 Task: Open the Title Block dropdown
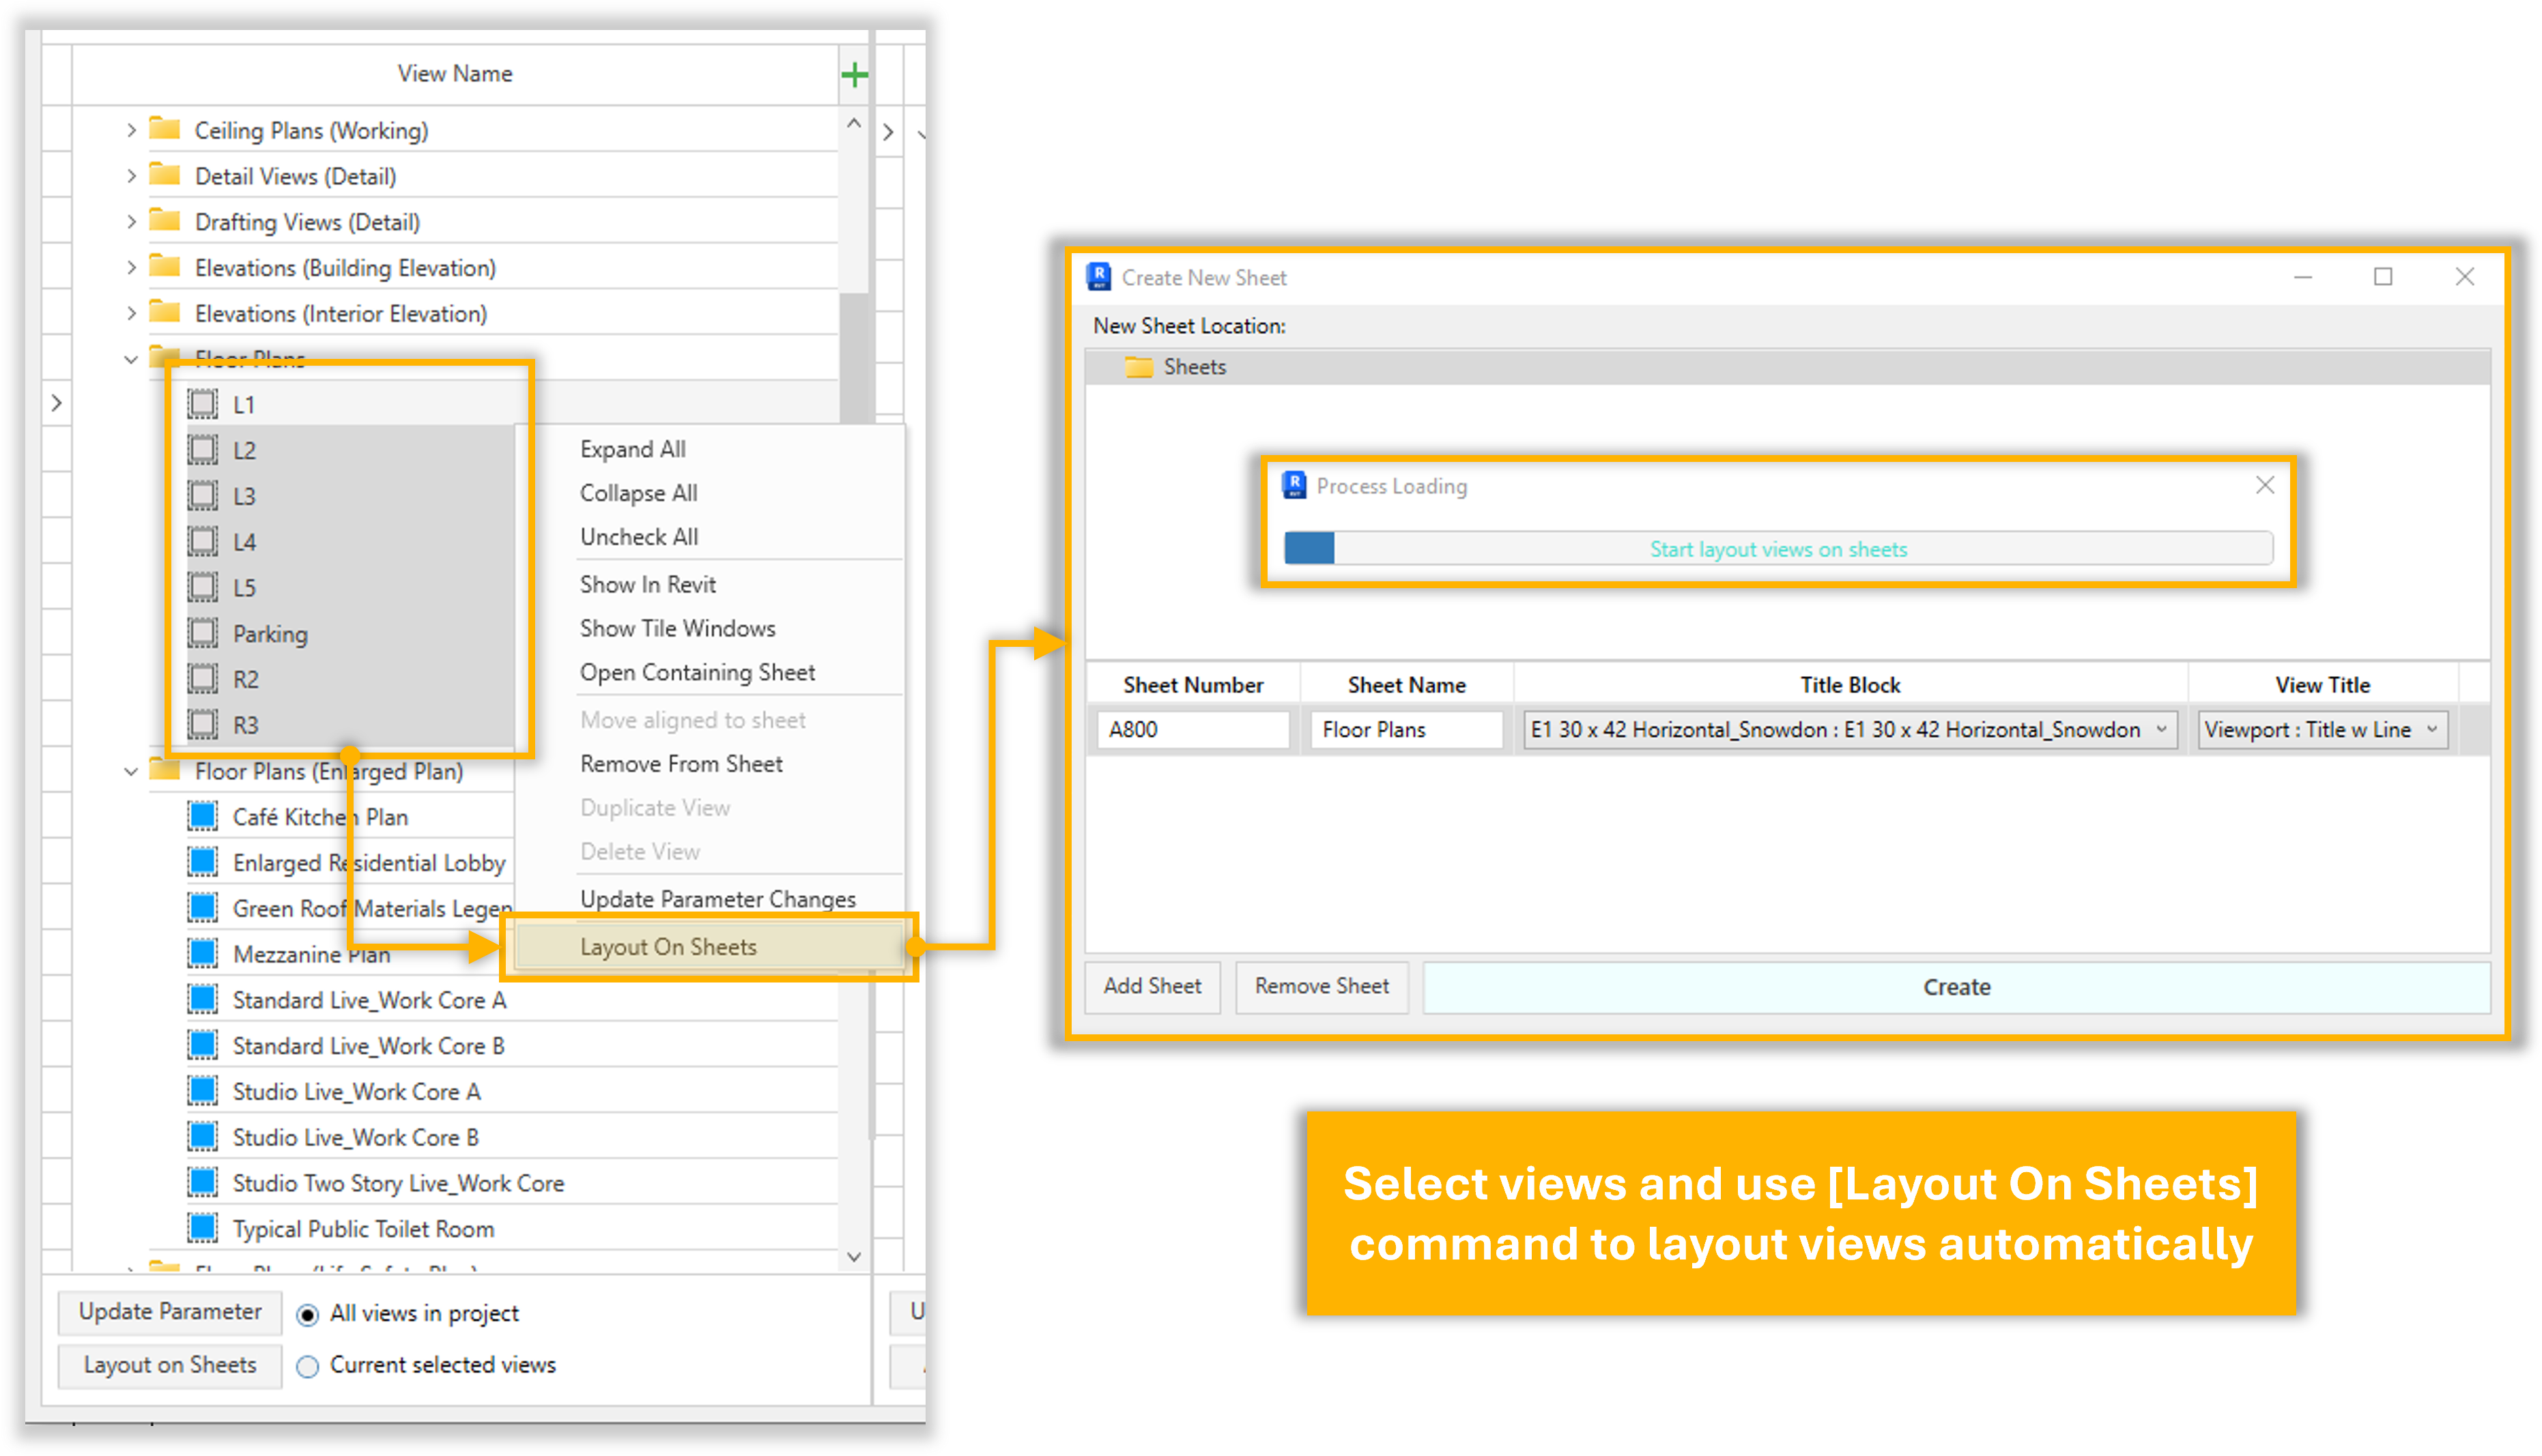(2162, 729)
